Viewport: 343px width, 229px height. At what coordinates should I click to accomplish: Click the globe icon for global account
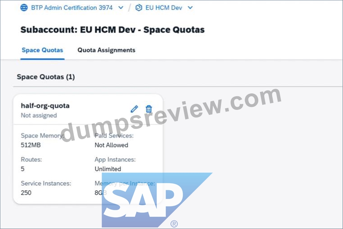click(24, 8)
